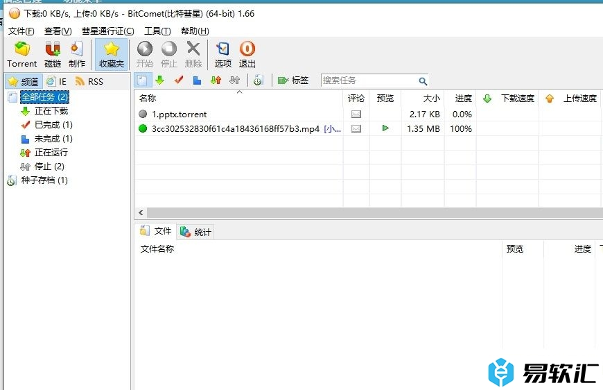Open the 帮助 menu

195,31
